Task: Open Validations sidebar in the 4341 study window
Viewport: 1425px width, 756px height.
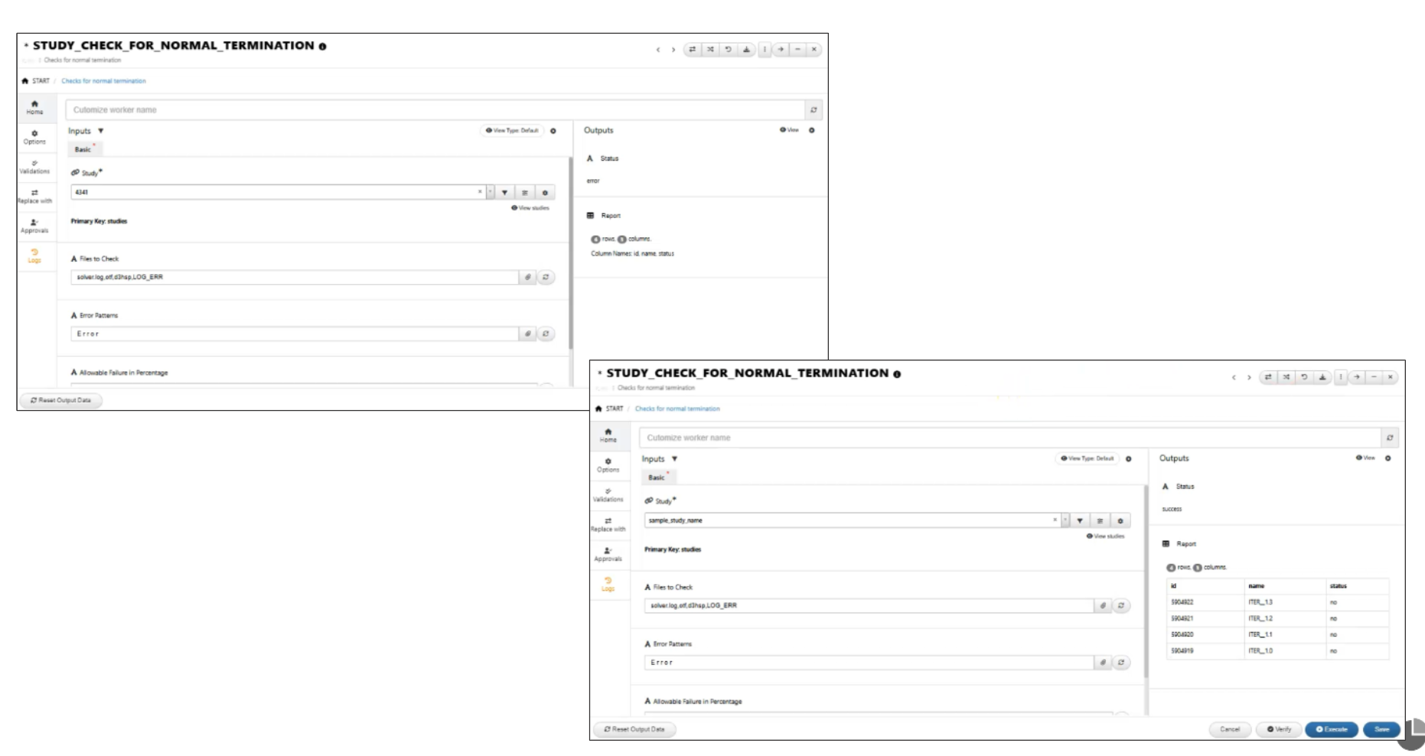Action: click(34, 167)
